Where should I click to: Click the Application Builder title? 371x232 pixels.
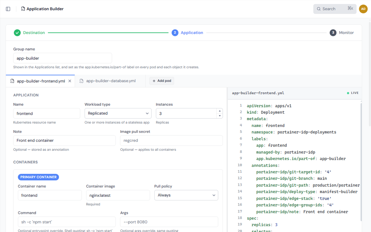click(x=45, y=9)
